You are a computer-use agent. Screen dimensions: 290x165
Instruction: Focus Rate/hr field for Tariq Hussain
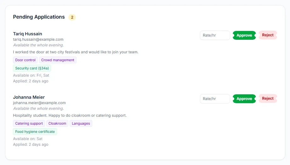(x=215, y=35)
